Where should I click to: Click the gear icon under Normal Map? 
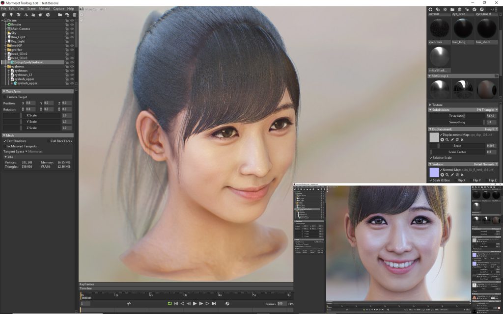click(442, 175)
